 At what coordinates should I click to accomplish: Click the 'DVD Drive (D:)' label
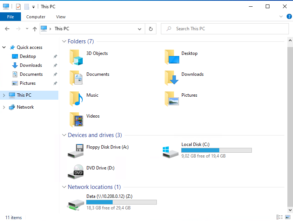pos(100,168)
